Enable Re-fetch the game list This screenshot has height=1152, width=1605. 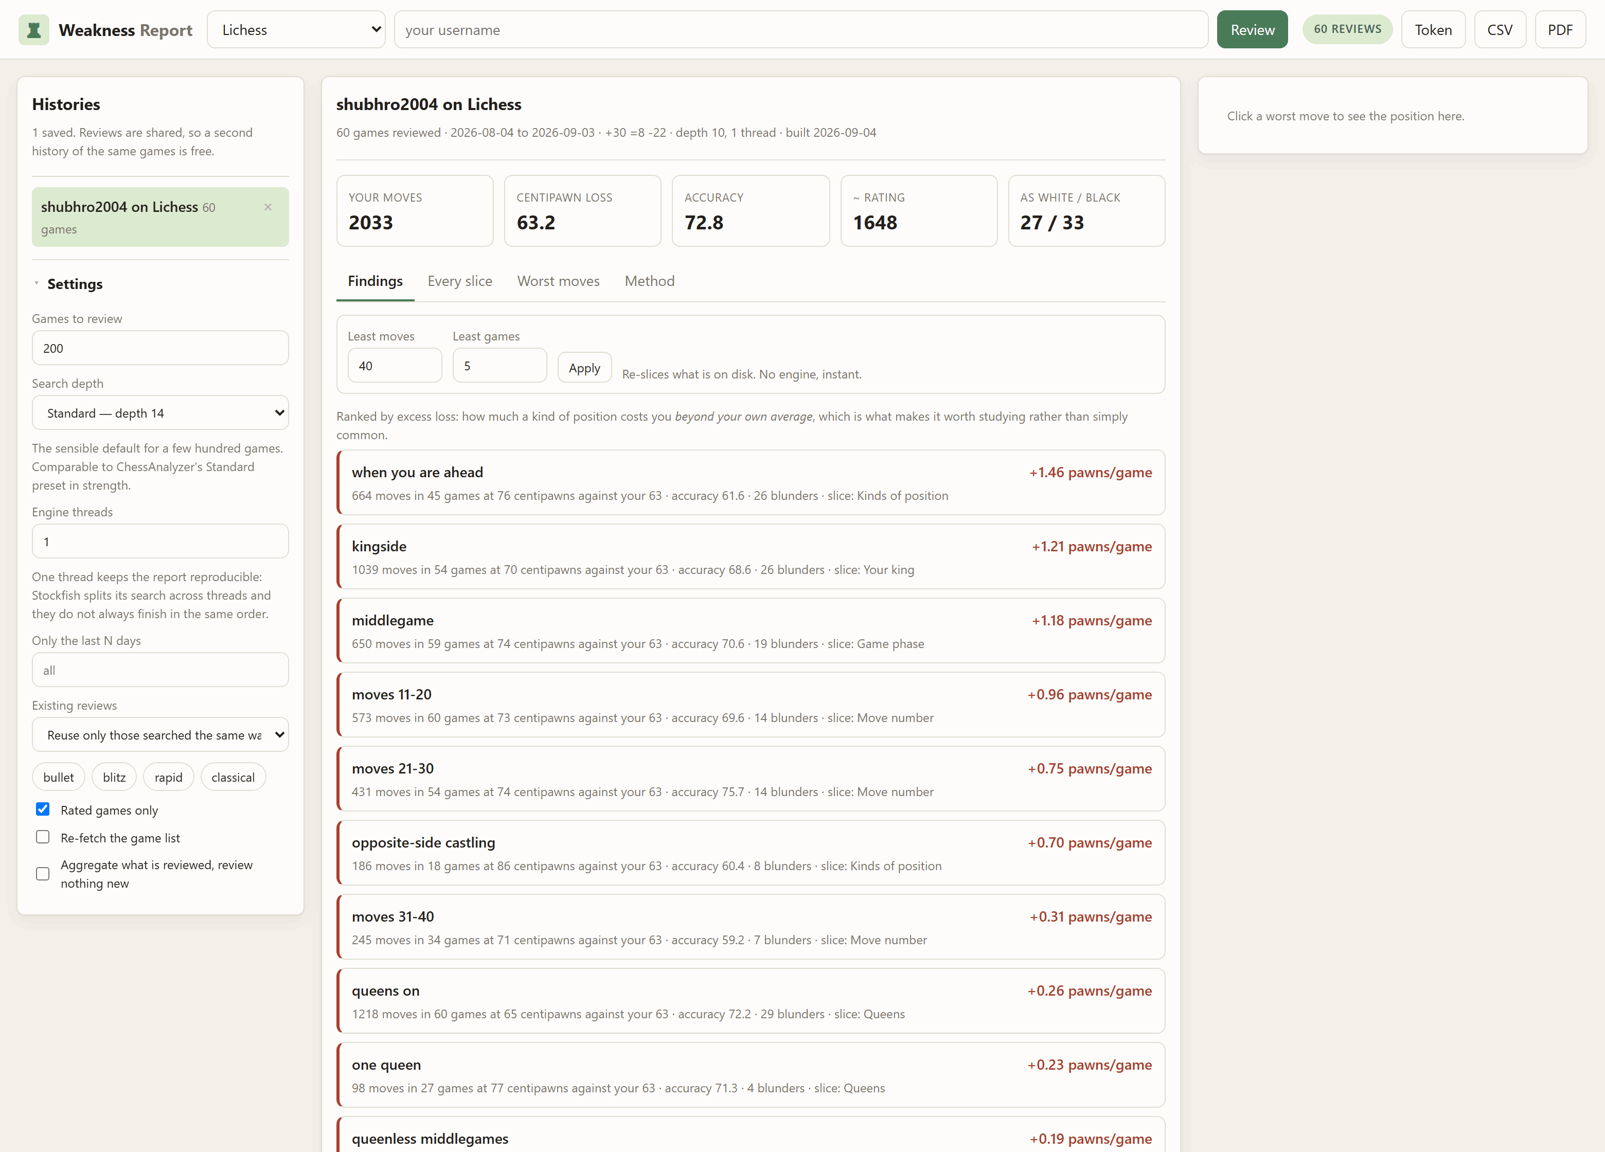click(x=43, y=837)
